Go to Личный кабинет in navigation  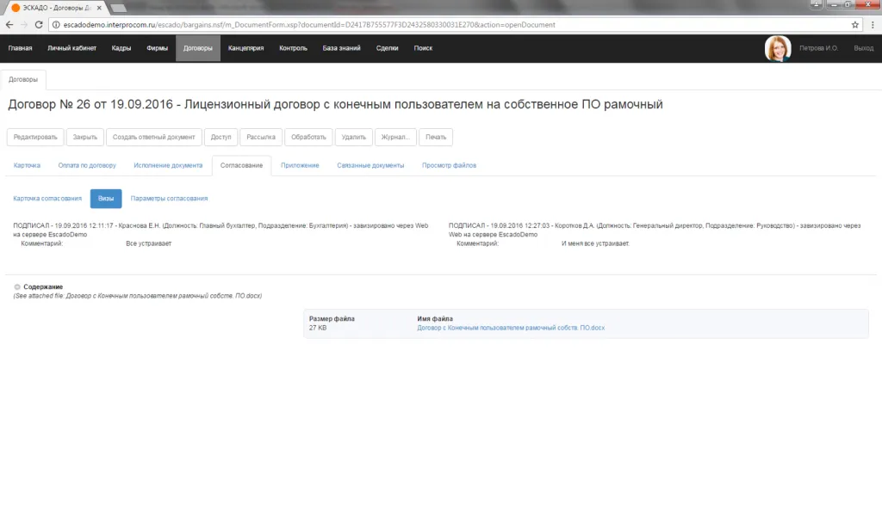[x=71, y=48]
